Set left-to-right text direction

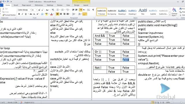81,10
